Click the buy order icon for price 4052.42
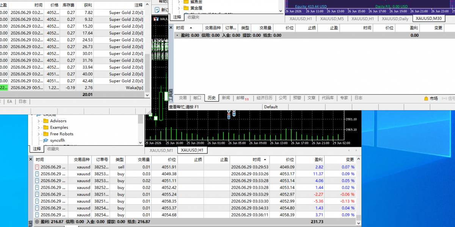Screen dimensions: 455x227 coord(37,187)
